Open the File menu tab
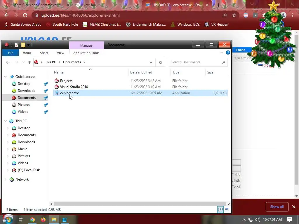Screen dimensions: 299x224 [x=11, y=53]
